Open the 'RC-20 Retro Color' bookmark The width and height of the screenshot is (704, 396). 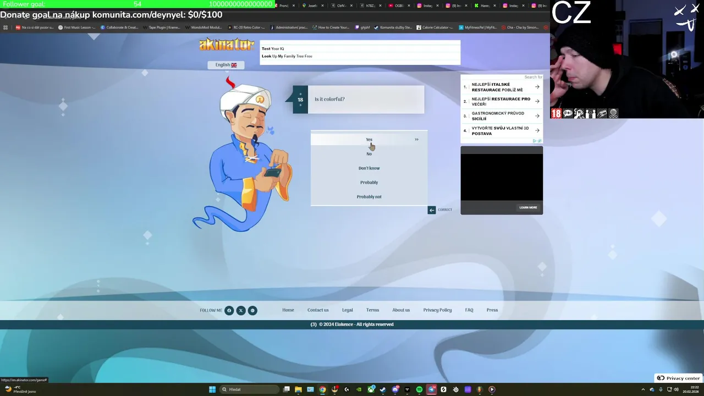(x=247, y=27)
